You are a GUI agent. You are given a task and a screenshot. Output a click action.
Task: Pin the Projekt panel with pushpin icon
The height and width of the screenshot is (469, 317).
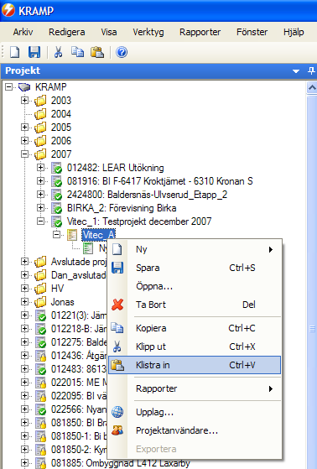pyautogui.click(x=311, y=70)
